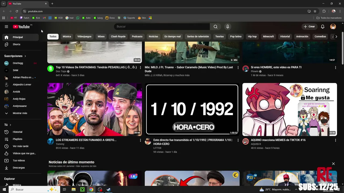The width and height of the screenshot is (344, 193).
Task: Open Andy Rojas subscription channel
Action: point(20,99)
